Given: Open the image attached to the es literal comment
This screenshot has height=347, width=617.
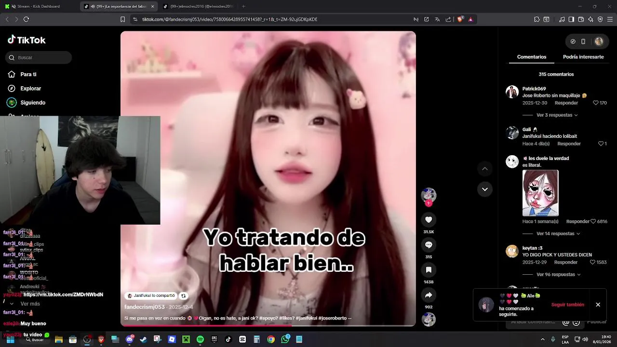Looking at the screenshot, I should [x=540, y=193].
